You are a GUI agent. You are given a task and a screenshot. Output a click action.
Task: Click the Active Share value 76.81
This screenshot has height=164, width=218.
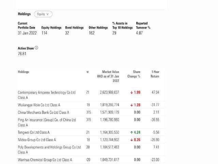[x=22, y=54]
